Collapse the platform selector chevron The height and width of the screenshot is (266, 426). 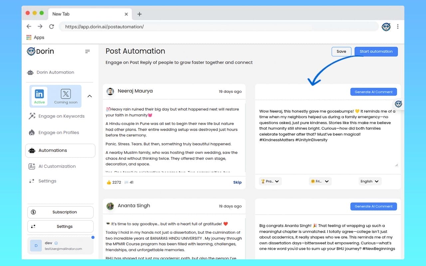tap(90, 96)
